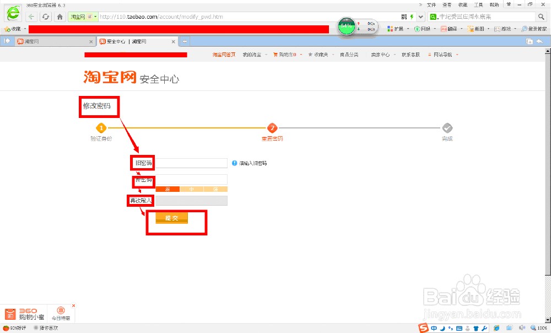Open the 淘宝网 site identity dropdown in the address bar

coord(83,17)
